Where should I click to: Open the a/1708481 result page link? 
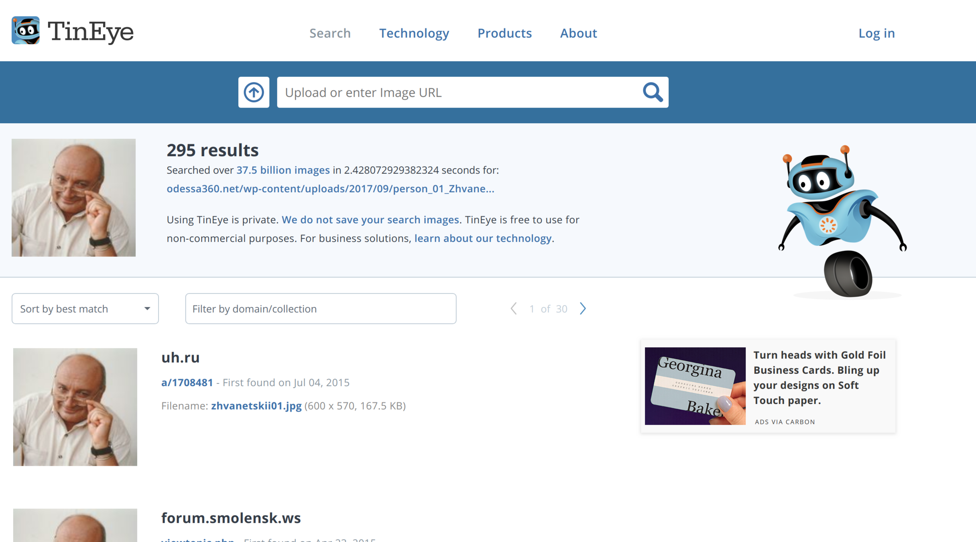(x=187, y=382)
